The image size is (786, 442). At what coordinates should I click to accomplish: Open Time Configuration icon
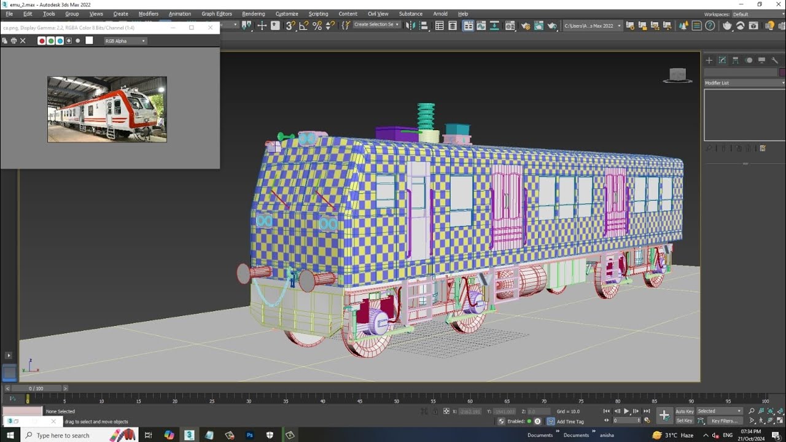[x=647, y=421]
